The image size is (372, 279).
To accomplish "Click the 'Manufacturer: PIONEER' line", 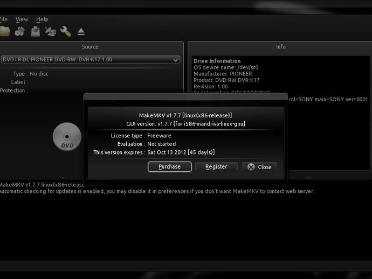I will tap(223, 74).
